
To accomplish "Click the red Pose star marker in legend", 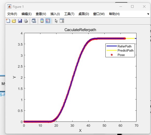I will pos(112,55).
